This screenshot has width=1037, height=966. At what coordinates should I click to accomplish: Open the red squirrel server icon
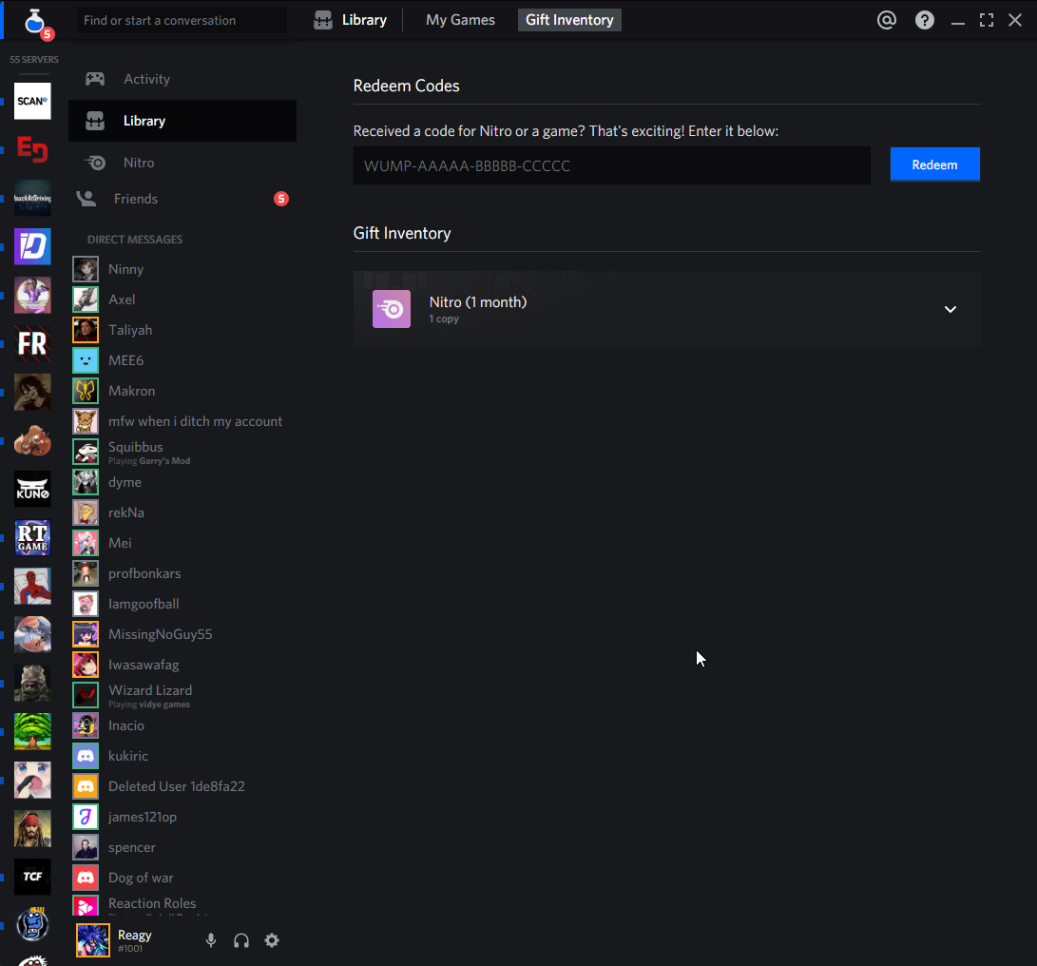(x=32, y=440)
